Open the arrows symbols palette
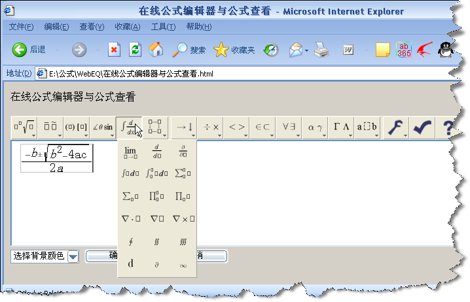Viewport: 470px width, 302px height. 184,127
